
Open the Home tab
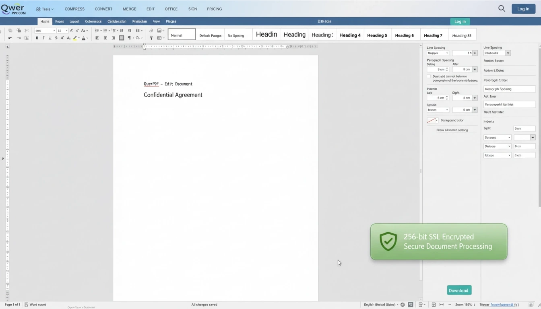[x=45, y=21]
